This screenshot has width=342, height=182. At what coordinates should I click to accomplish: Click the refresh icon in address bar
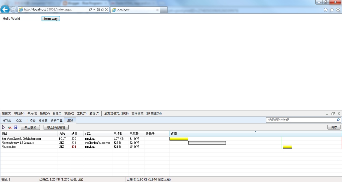coord(102,10)
